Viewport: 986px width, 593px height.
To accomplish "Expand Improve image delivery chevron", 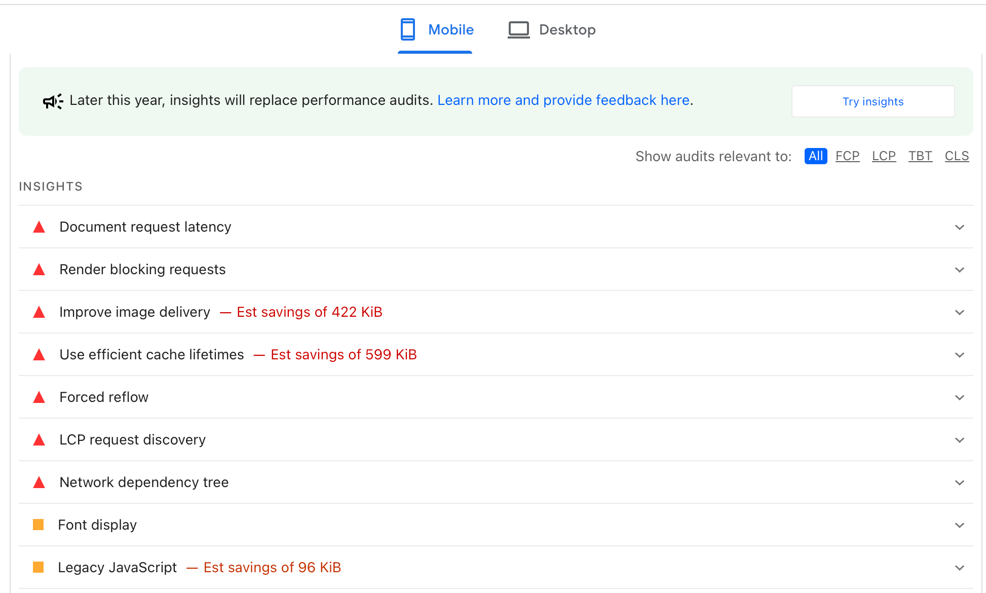I will [960, 312].
